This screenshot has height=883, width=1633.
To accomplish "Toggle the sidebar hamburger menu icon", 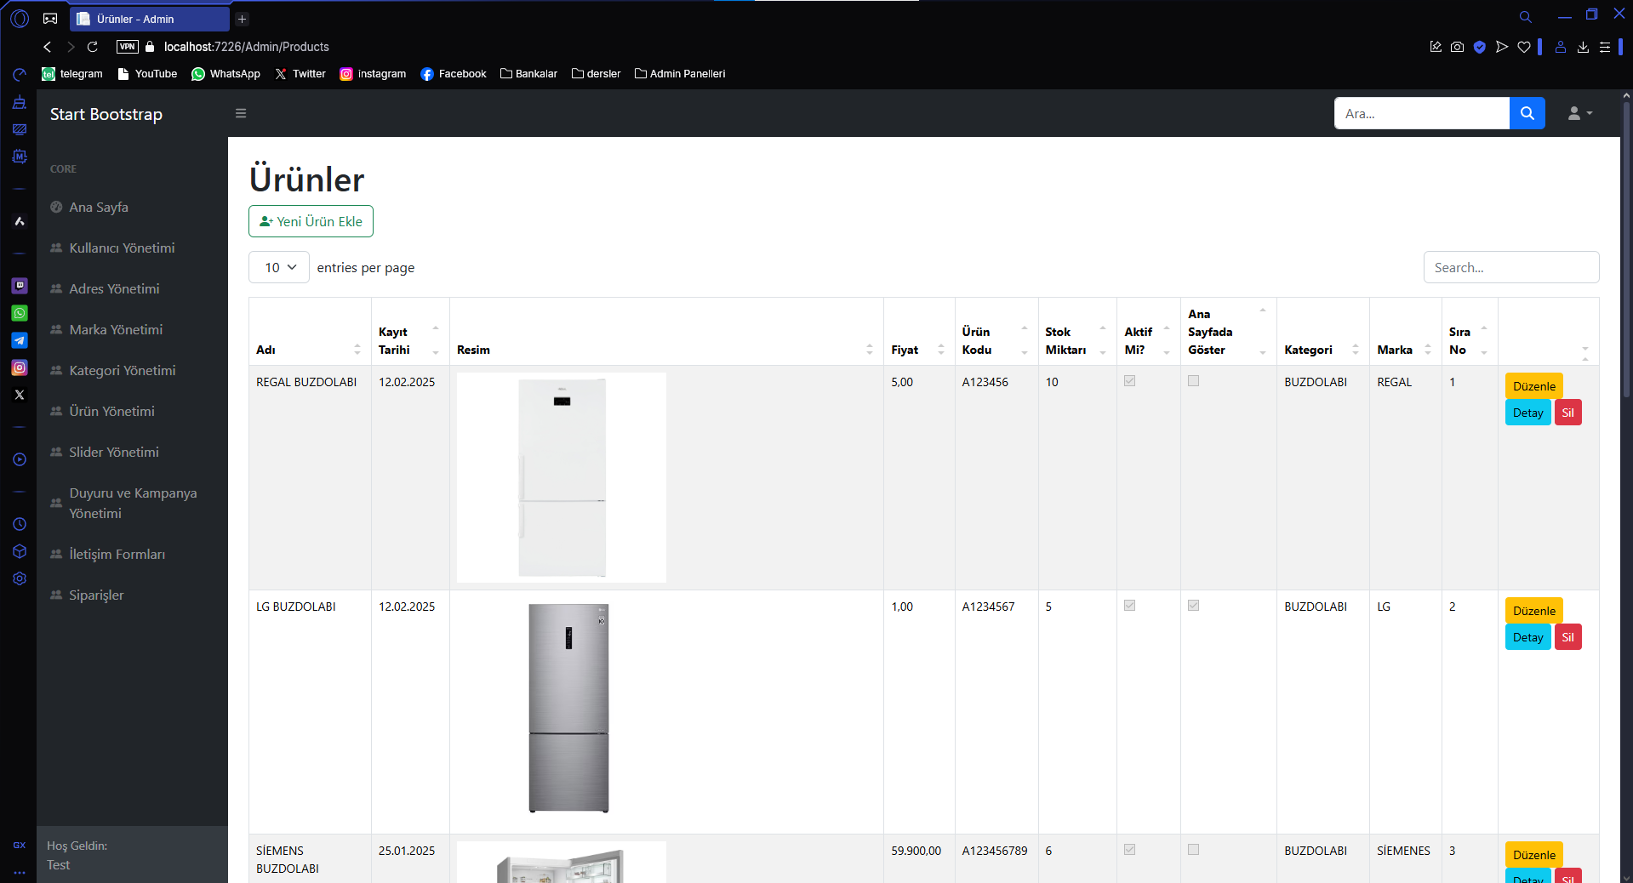I will (x=241, y=113).
